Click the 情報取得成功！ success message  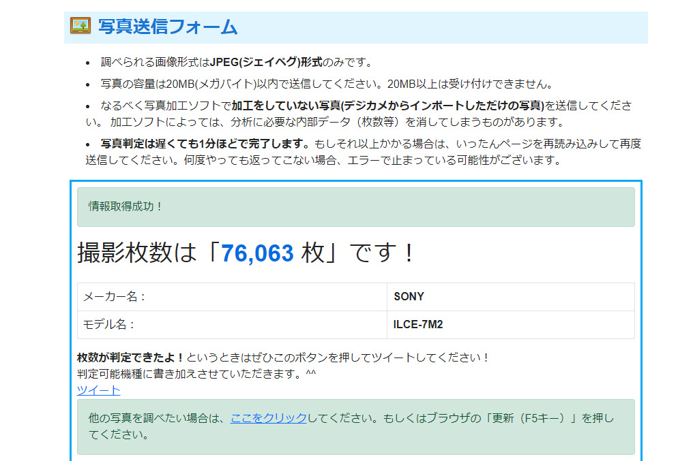(x=356, y=207)
